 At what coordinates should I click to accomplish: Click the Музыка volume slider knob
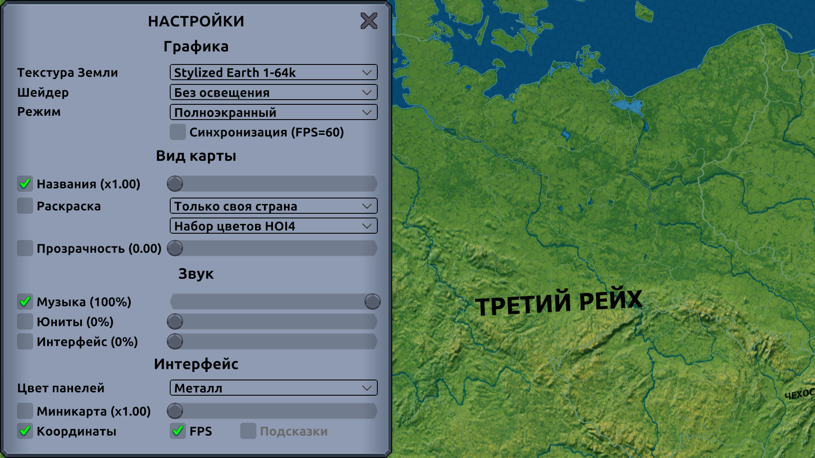coord(372,302)
